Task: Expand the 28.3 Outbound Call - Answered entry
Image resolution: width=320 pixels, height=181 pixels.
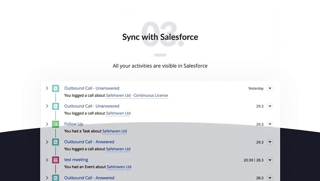Action: tap(47, 178)
